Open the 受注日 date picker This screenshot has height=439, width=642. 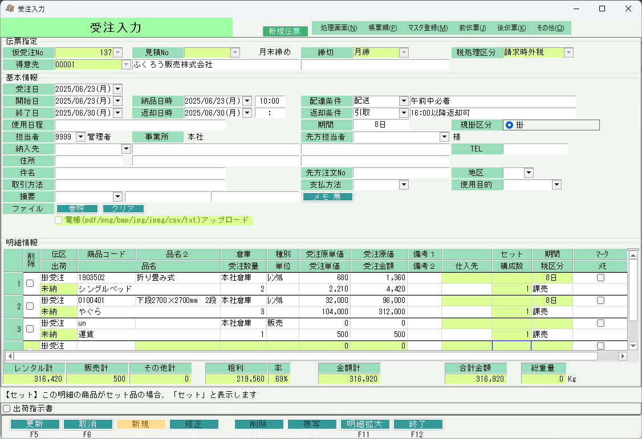point(118,89)
